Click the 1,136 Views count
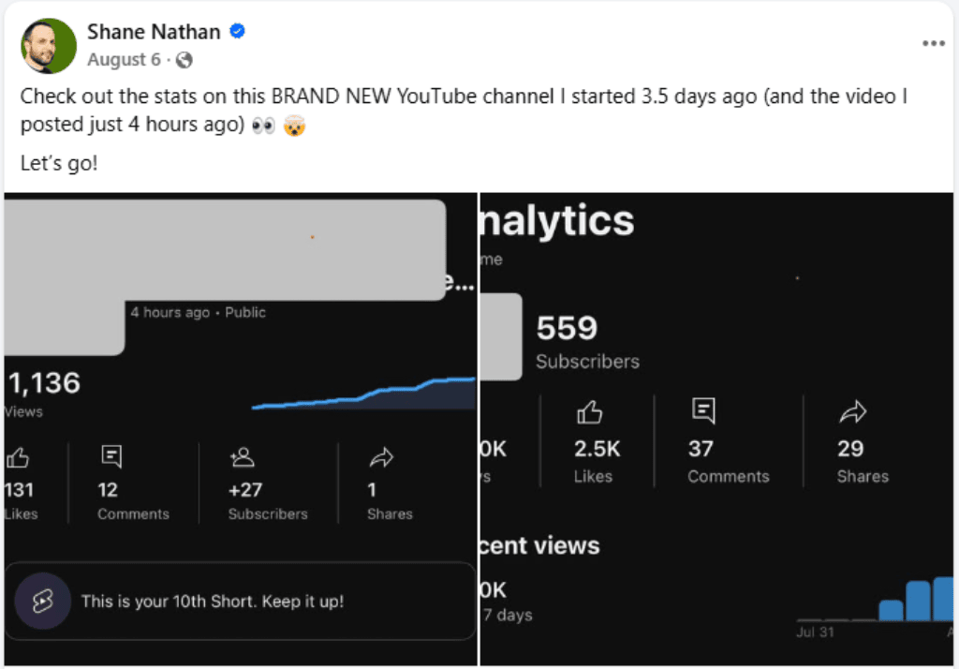 44,384
